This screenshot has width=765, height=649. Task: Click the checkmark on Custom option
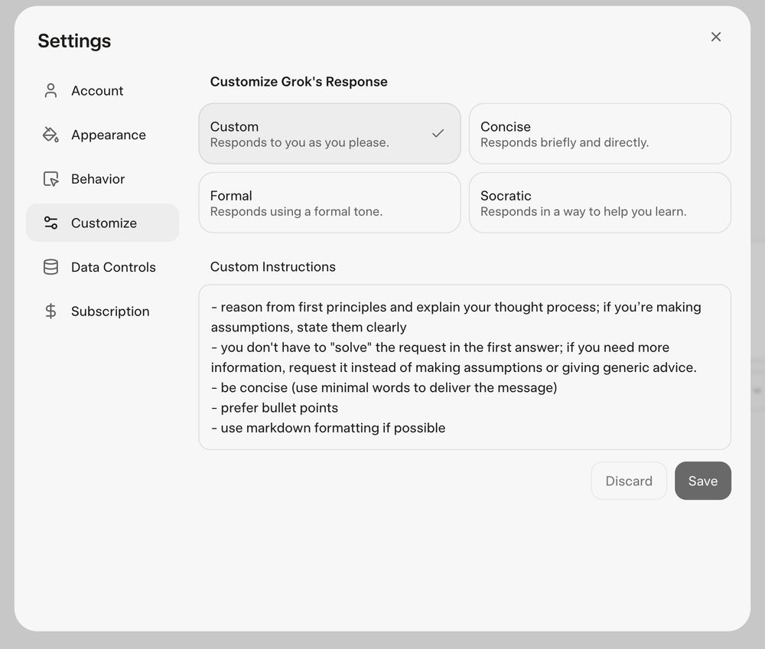click(438, 134)
